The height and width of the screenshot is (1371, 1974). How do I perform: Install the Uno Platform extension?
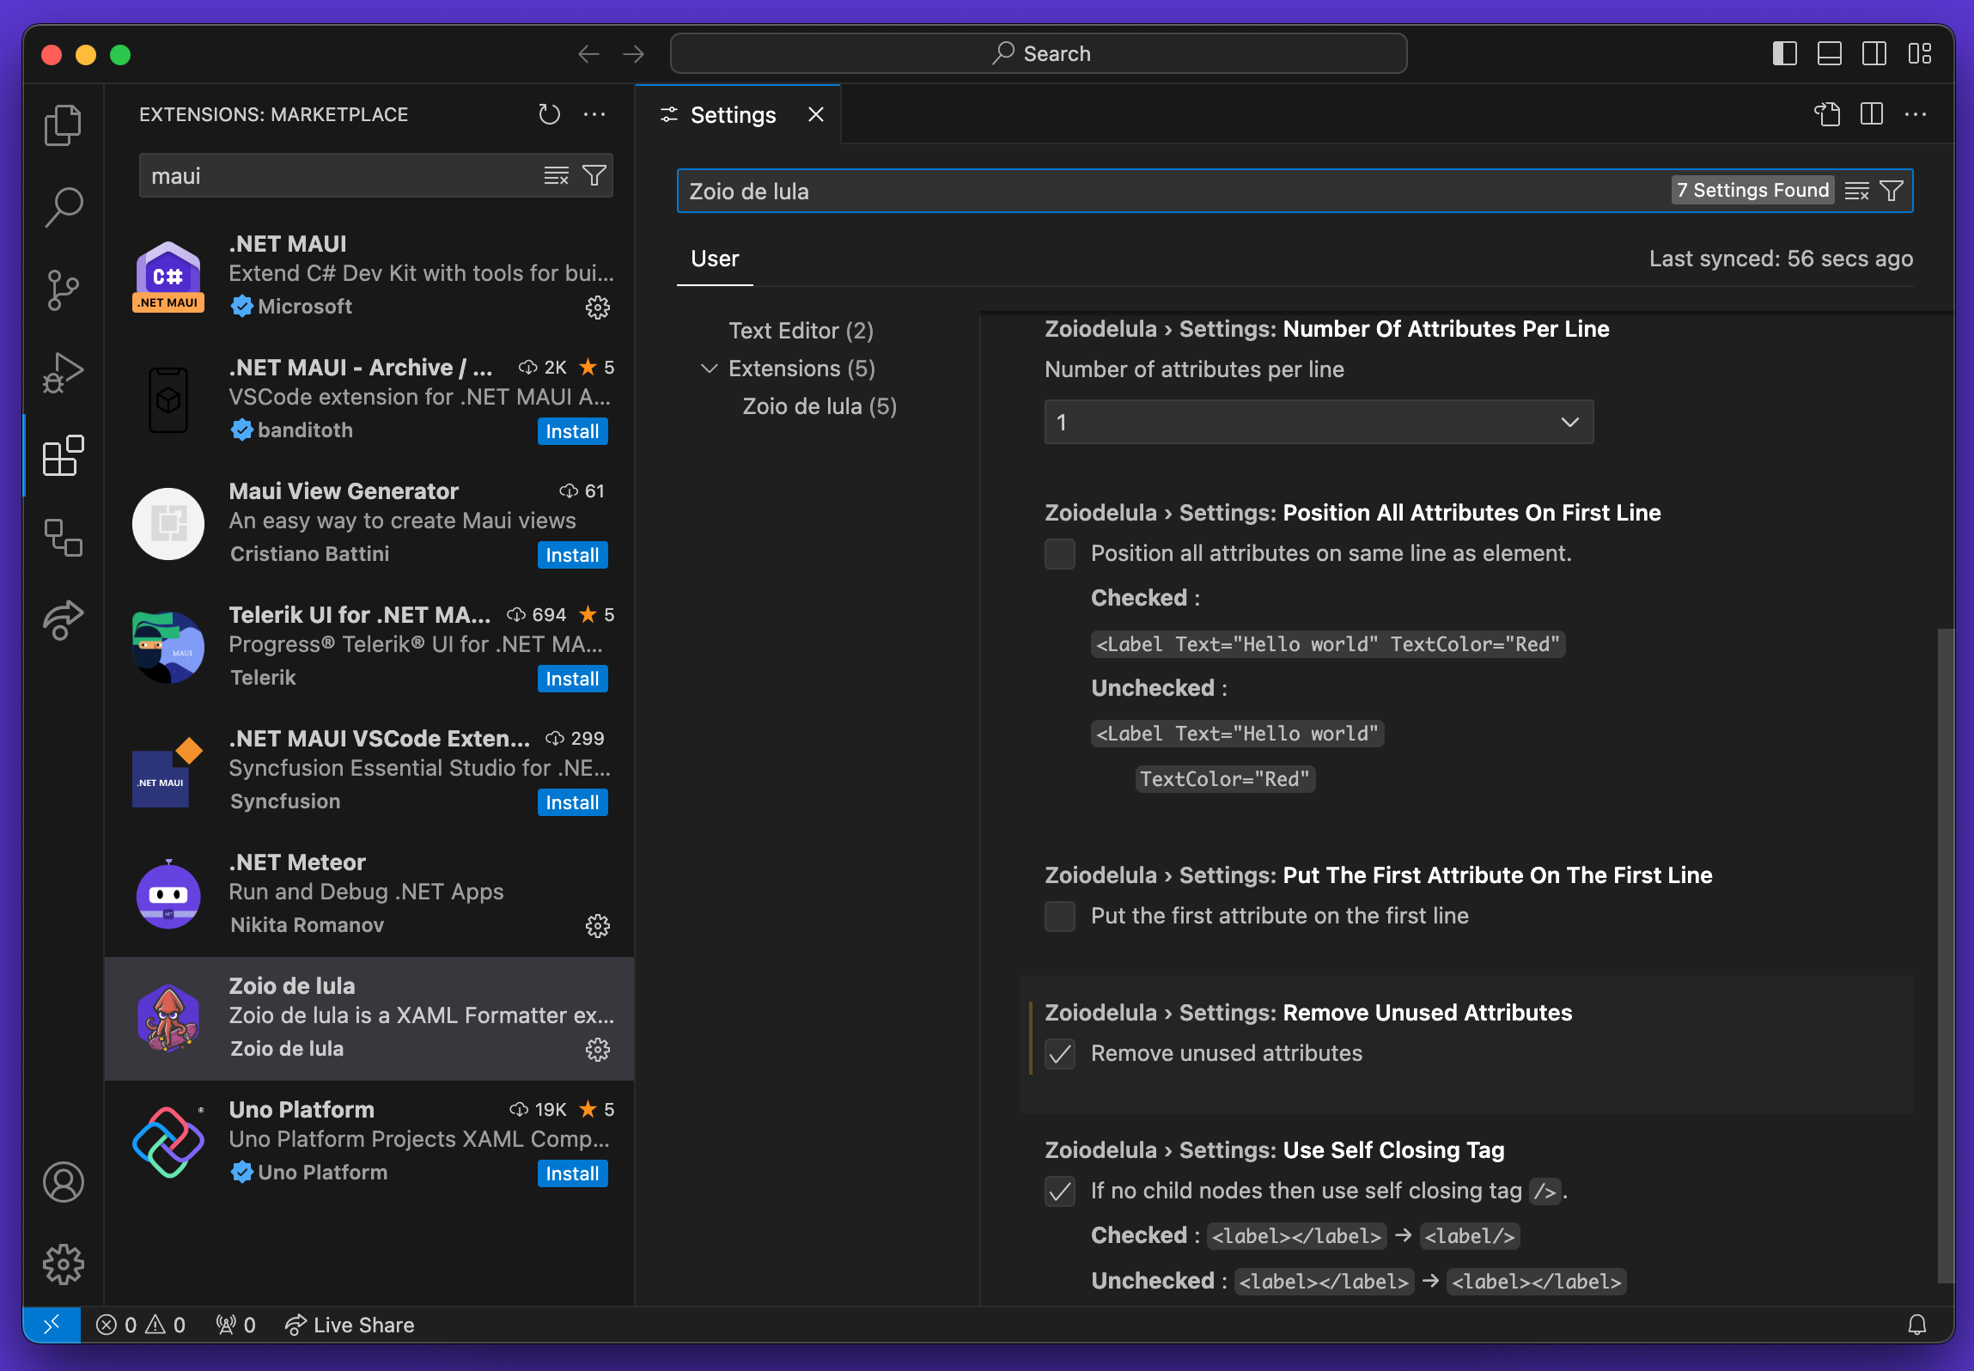(x=572, y=1173)
